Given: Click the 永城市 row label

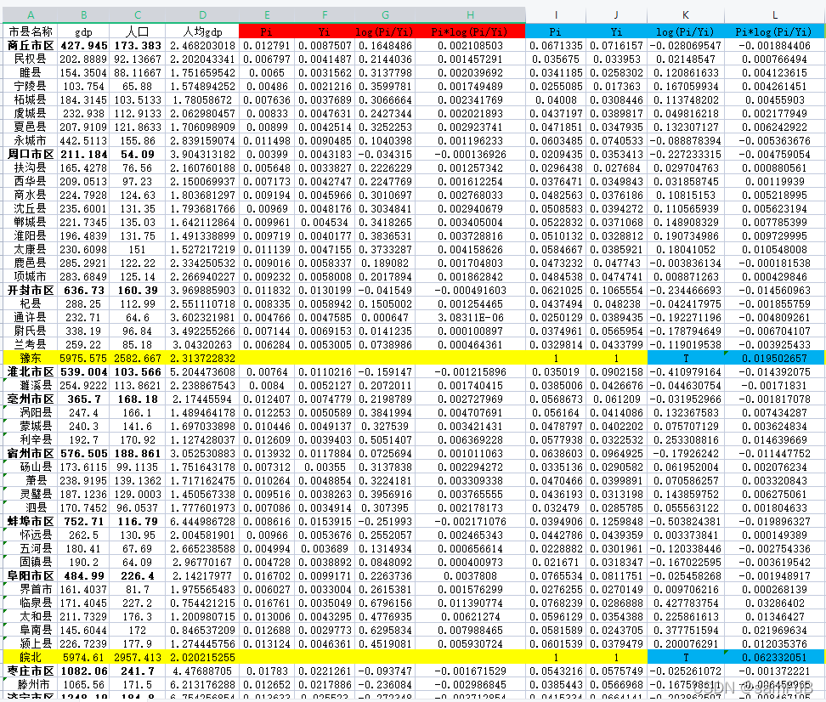Looking at the screenshot, I should (31, 141).
